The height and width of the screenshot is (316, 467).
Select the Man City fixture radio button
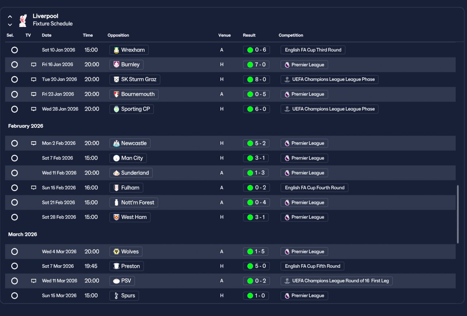tap(15, 158)
